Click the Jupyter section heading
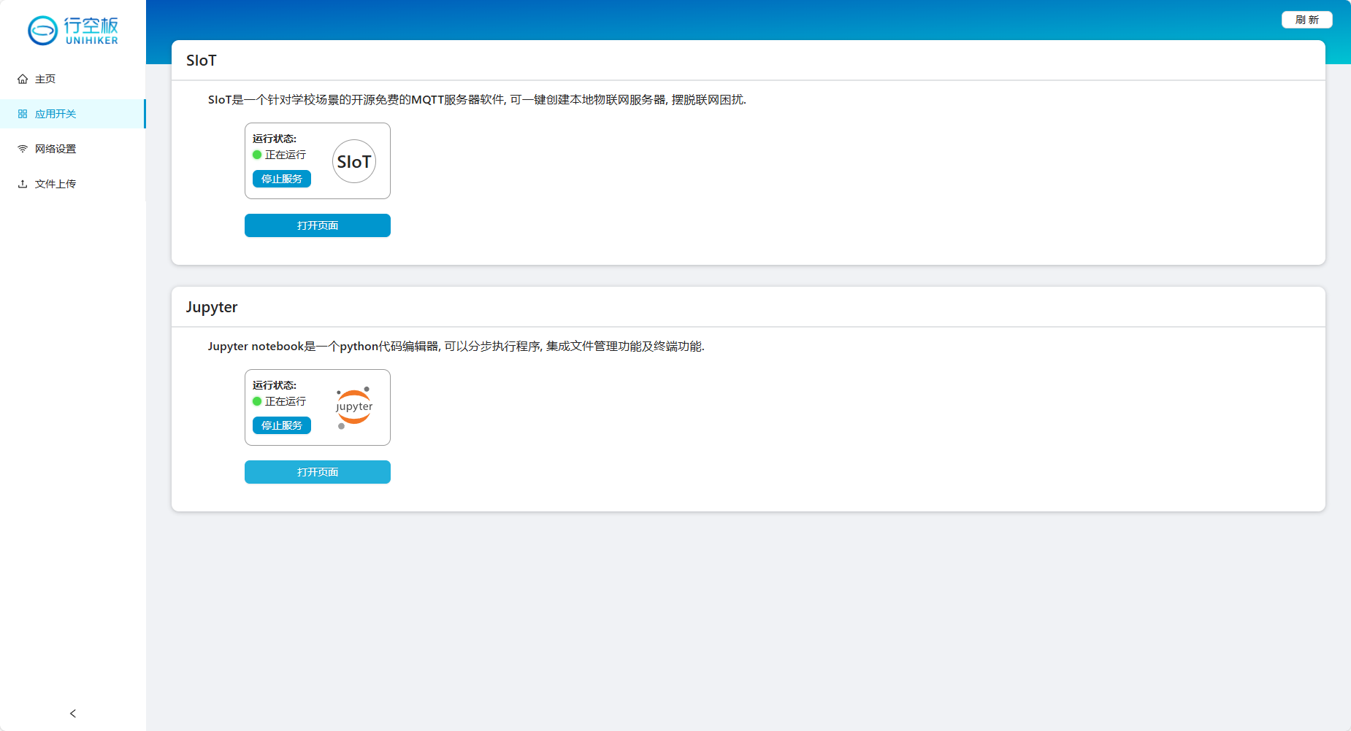Screen dimensions: 1351x731 point(212,307)
